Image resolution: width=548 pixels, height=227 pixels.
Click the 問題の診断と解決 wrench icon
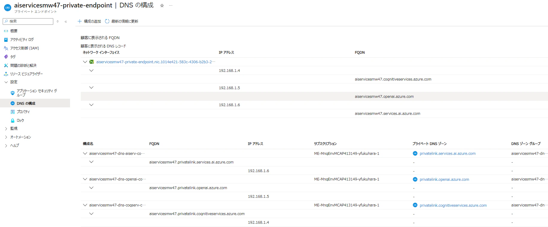coord(6,65)
